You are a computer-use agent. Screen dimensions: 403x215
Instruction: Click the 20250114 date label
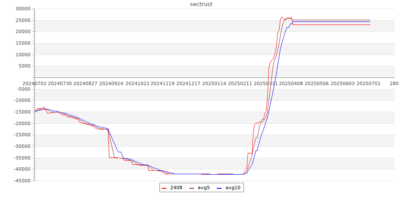pos(214,83)
